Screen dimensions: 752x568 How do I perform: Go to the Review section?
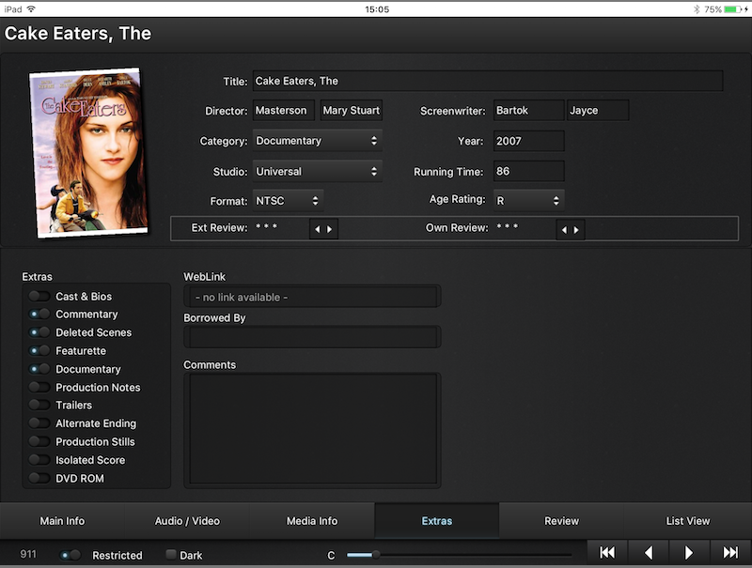click(562, 521)
